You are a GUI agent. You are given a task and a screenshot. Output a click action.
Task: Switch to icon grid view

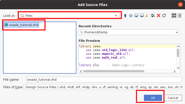pyautogui.click(x=174, y=16)
